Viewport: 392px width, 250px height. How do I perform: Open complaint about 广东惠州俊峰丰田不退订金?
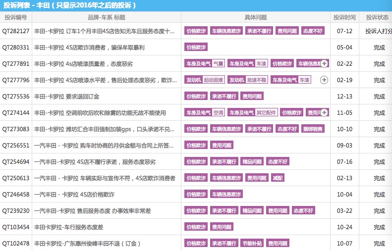(x=87, y=244)
